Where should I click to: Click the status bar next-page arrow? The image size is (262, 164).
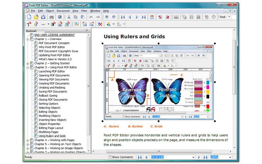tap(199, 157)
